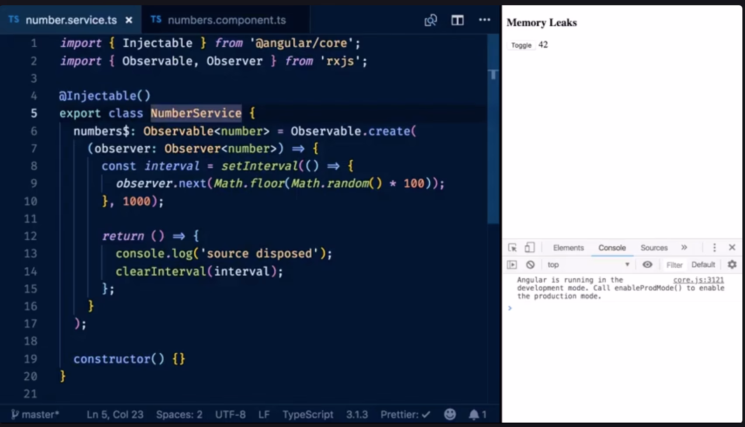Switch to the numbers.component.ts tab

[226, 20]
